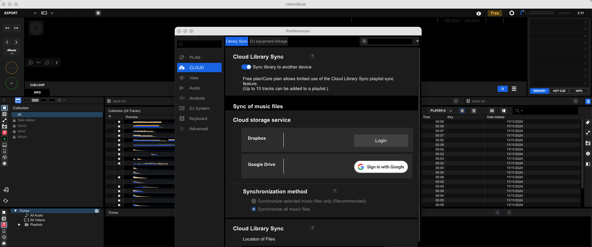
Task: Click the sync manager icon in sidebar
Action: pyautogui.click(x=6, y=201)
